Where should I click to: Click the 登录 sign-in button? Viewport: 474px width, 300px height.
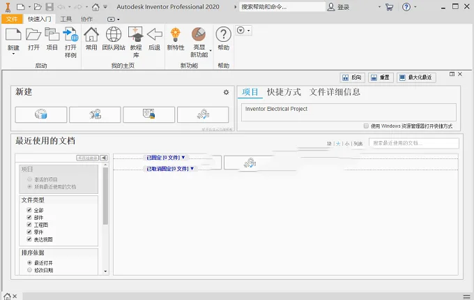(339, 7)
